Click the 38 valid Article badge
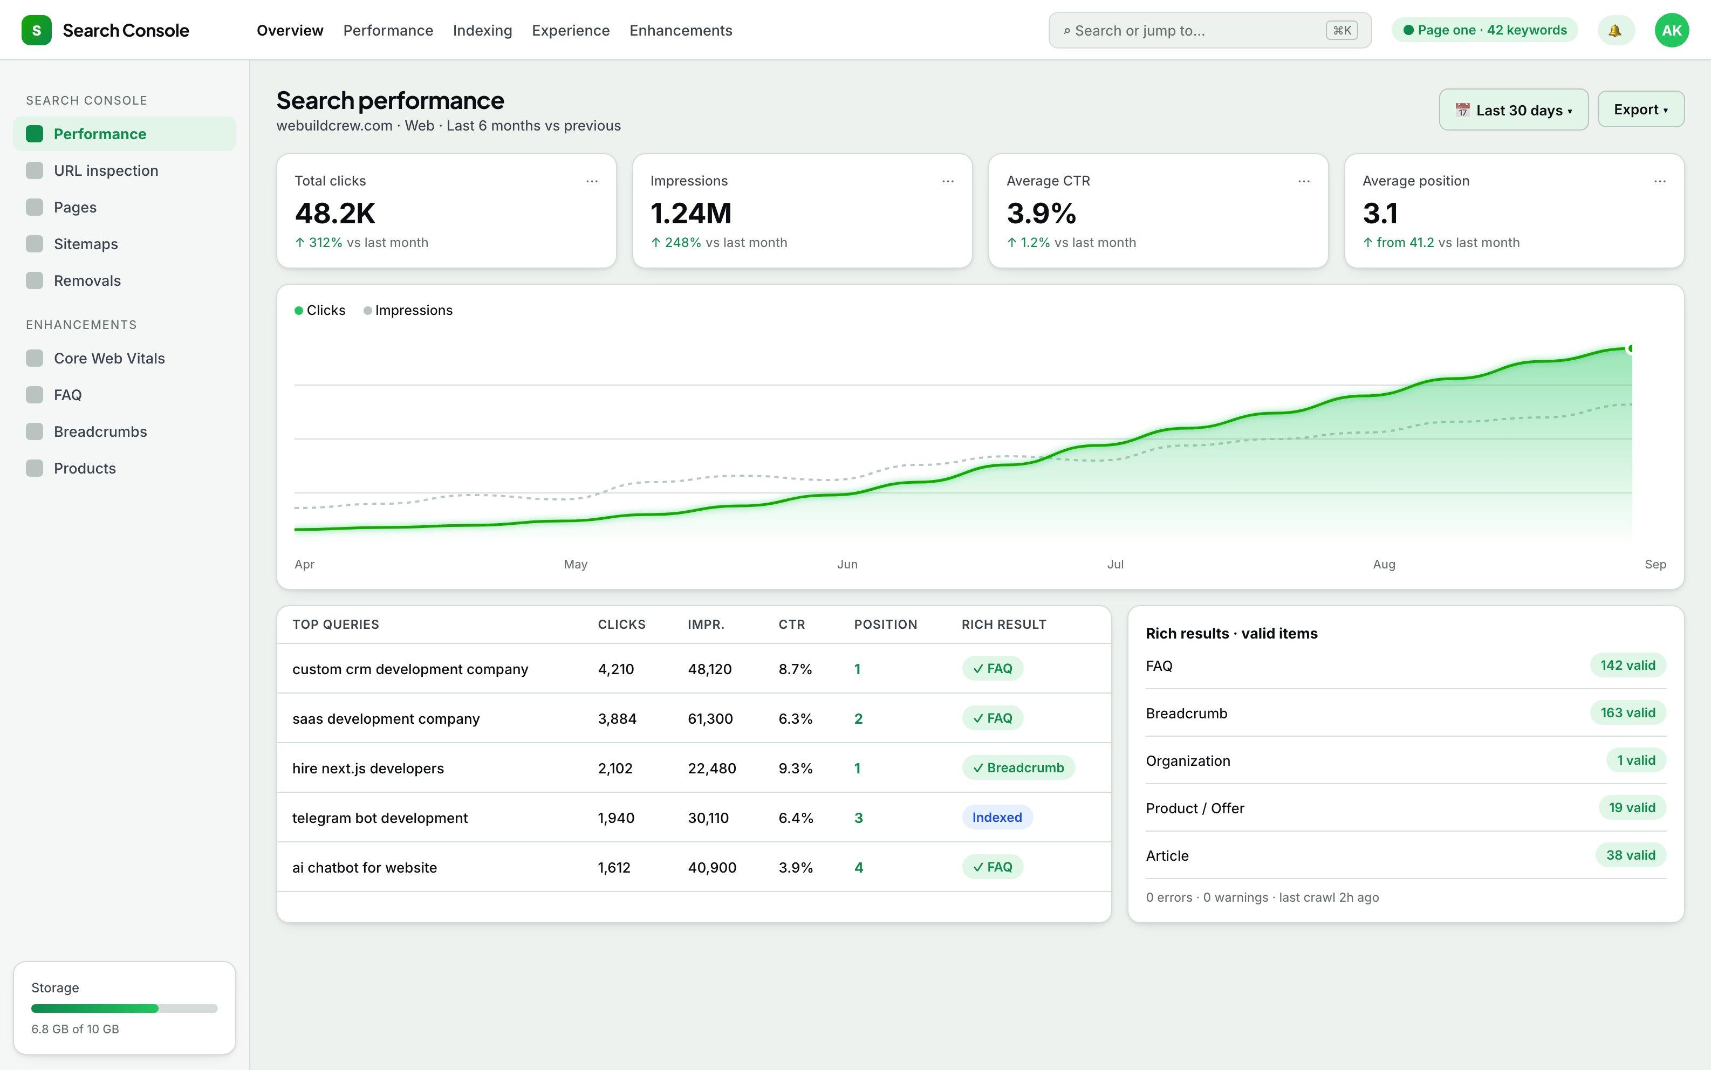The width and height of the screenshot is (1711, 1070). point(1630,855)
